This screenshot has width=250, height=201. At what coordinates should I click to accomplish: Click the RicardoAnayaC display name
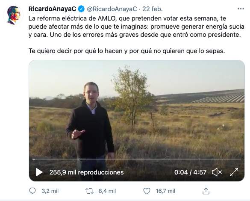(52, 9)
